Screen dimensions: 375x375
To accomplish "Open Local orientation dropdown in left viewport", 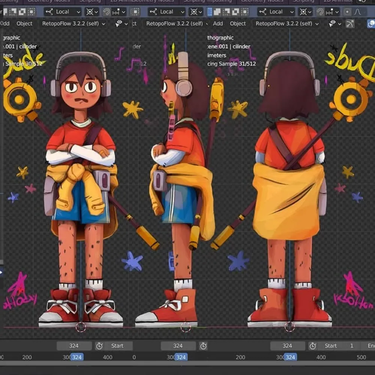I will 63,12.
